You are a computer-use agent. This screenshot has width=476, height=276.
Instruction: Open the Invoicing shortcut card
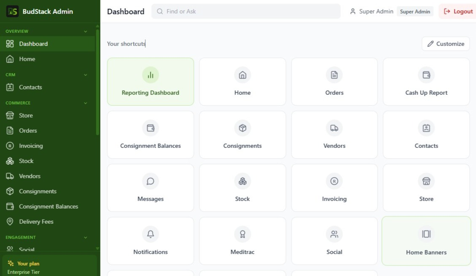pos(334,188)
